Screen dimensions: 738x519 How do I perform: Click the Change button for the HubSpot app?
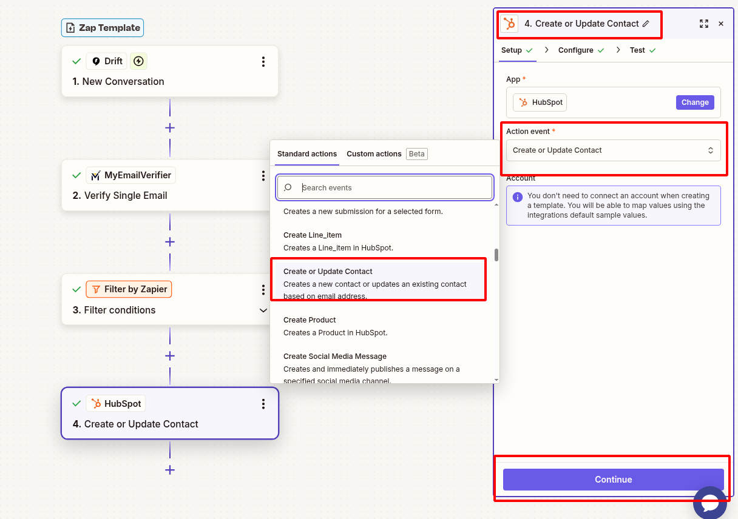(x=694, y=102)
